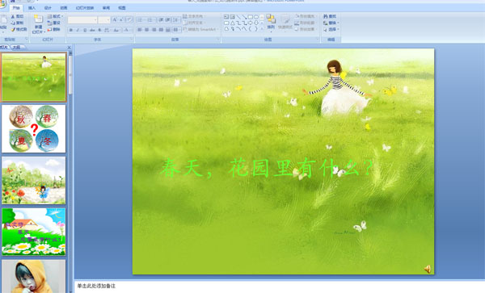Toggle Bold formatting

click(71, 30)
